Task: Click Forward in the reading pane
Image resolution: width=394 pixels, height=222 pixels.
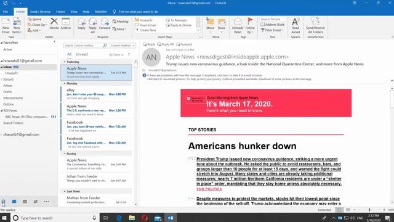Action: tap(184, 44)
